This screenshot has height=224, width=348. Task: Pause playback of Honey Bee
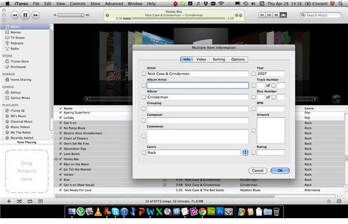click(x=25, y=15)
